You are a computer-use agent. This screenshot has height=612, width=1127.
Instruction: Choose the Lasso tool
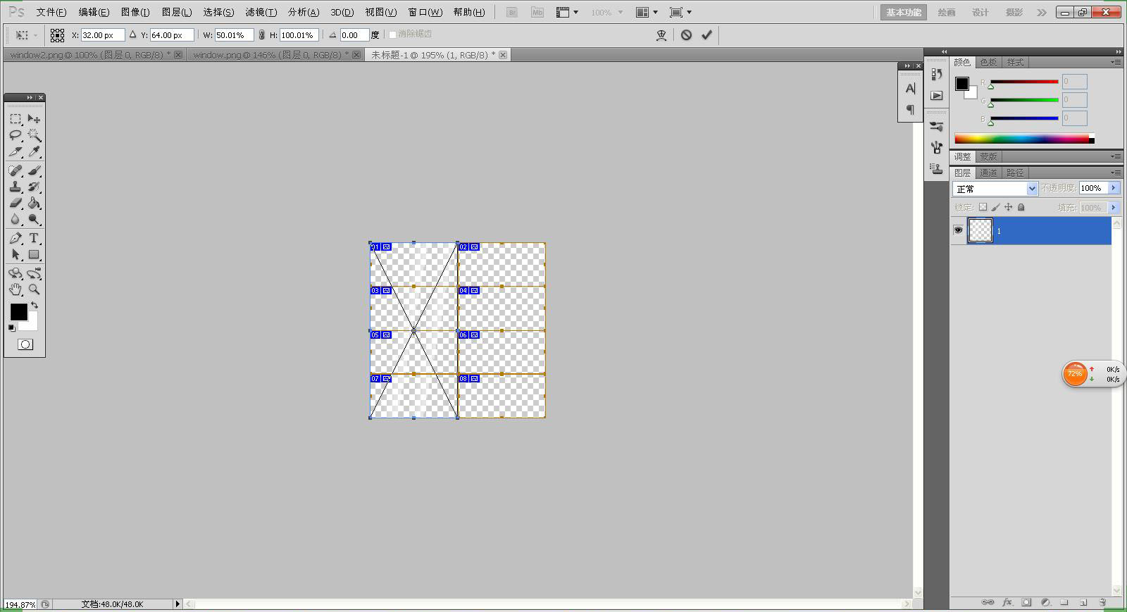(15, 135)
